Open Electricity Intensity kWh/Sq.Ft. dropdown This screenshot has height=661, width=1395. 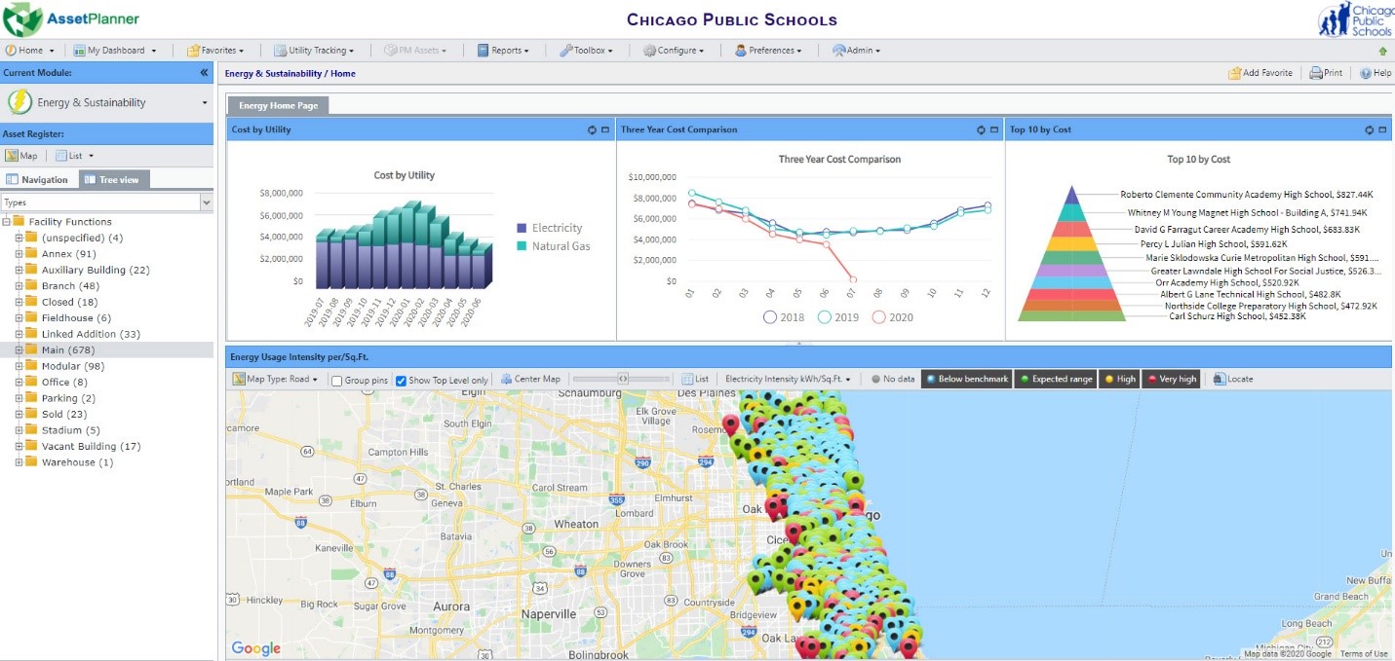[789, 379]
